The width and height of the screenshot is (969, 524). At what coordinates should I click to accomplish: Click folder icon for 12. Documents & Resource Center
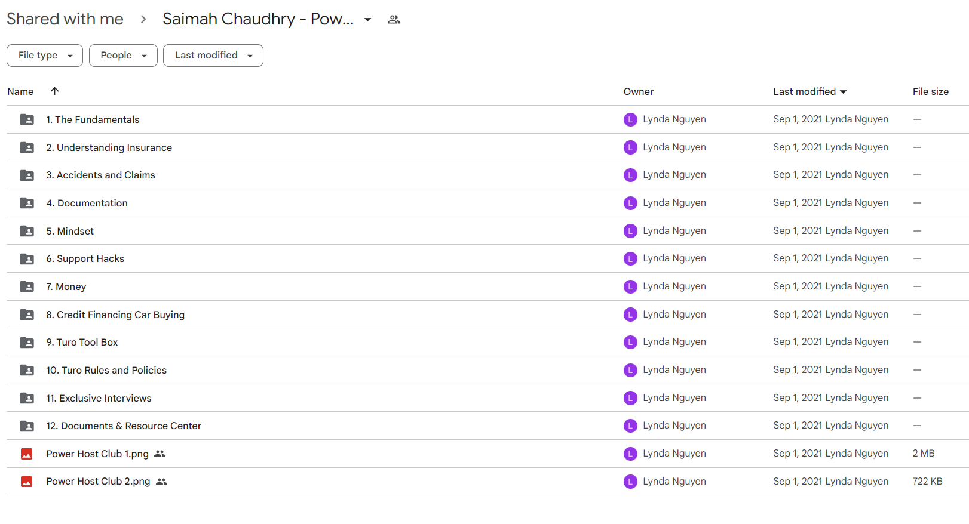tap(27, 426)
